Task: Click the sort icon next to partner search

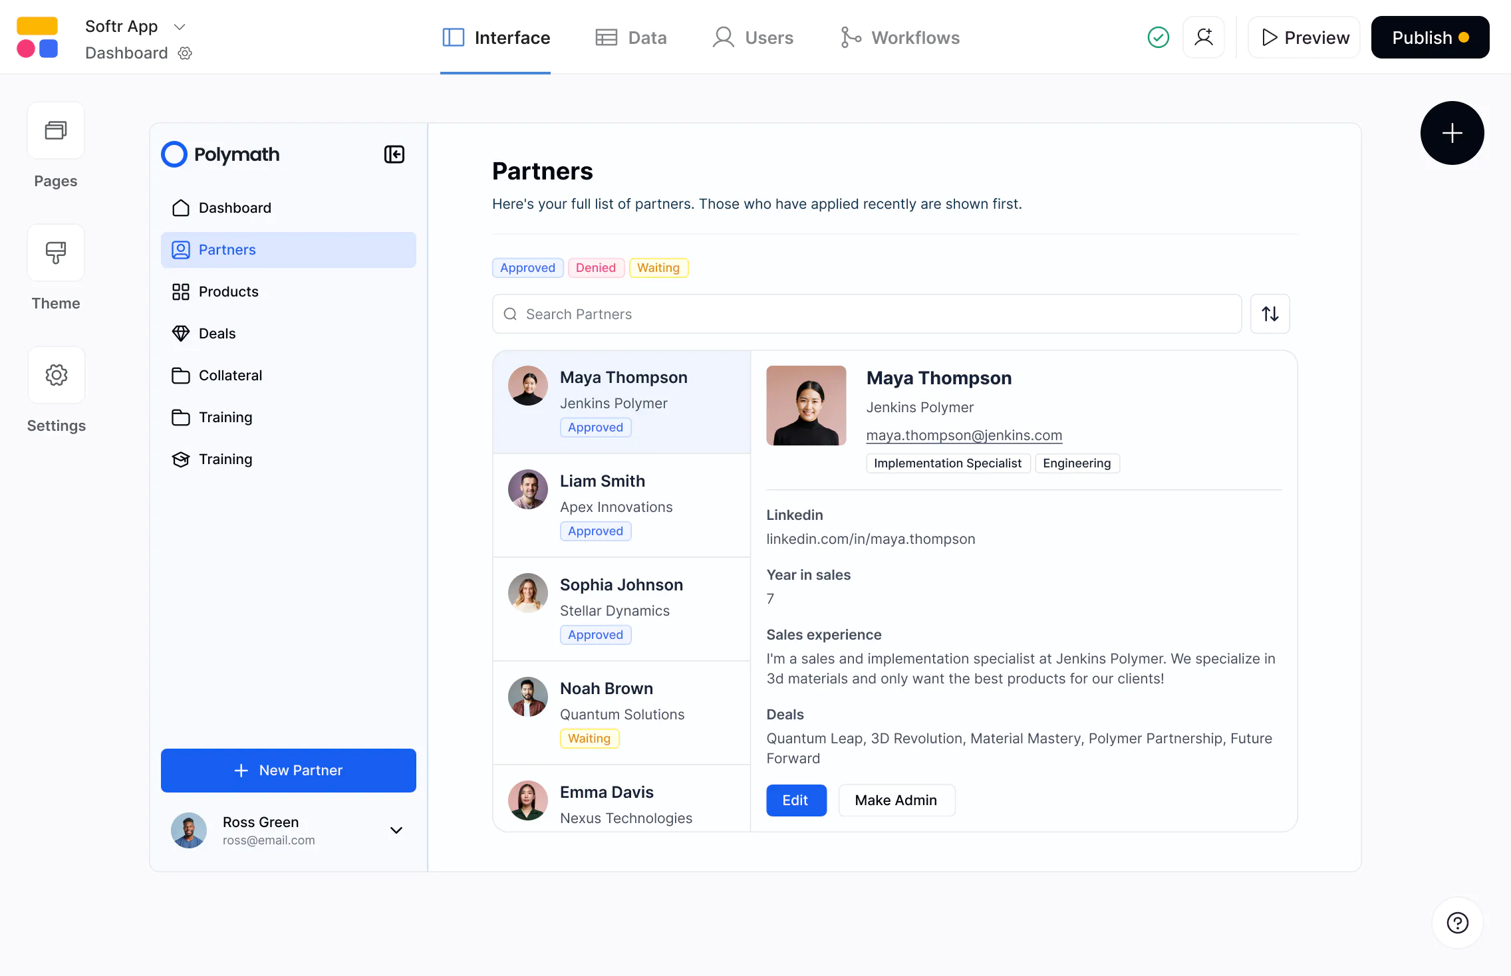Action: tap(1270, 313)
